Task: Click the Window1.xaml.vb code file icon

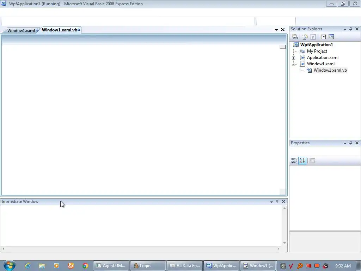Action: 309,70
